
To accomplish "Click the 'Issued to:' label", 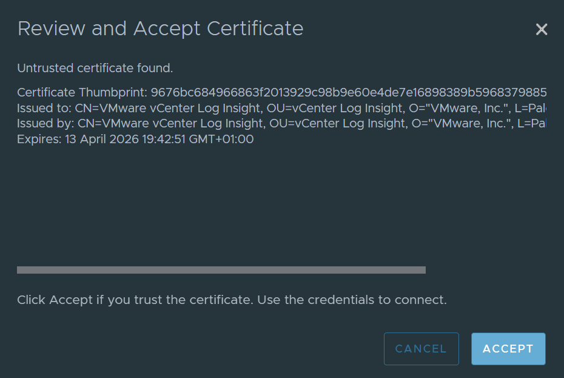I will [44, 108].
